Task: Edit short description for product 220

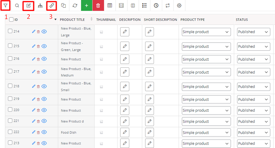Action: tap(150, 110)
